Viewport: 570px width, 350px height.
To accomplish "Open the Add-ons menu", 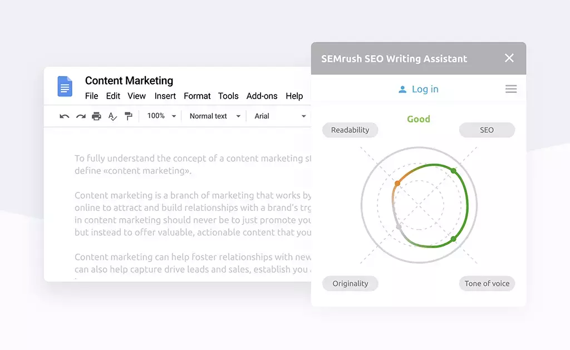I will click(x=262, y=96).
